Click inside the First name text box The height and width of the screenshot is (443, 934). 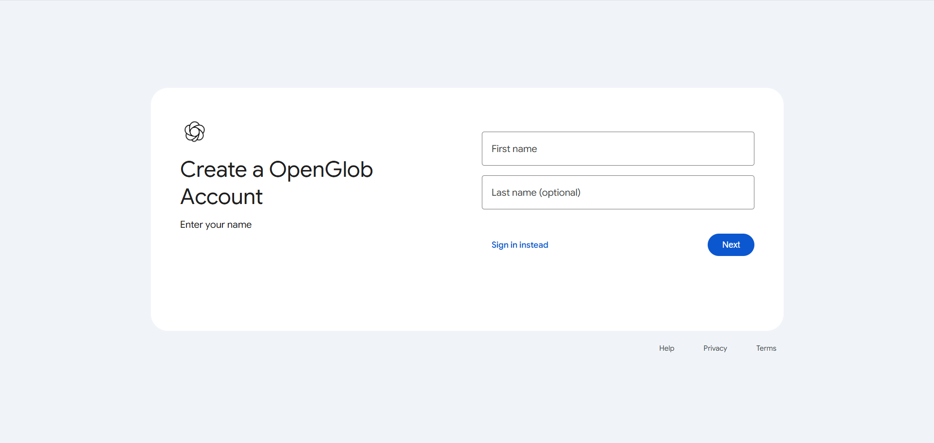click(x=617, y=149)
